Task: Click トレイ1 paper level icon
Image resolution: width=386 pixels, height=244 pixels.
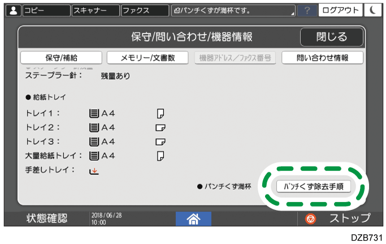Action: [x=94, y=113]
